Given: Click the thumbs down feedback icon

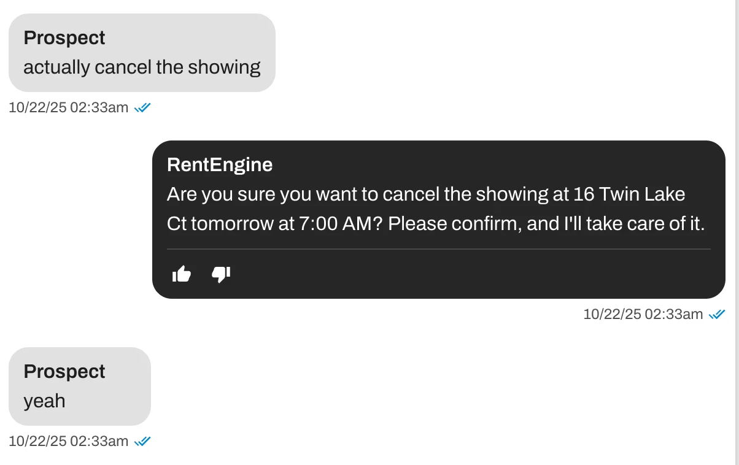Looking at the screenshot, I should click(x=221, y=274).
